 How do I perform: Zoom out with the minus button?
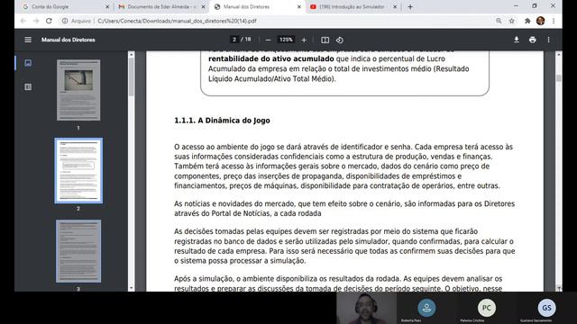click(268, 40)
